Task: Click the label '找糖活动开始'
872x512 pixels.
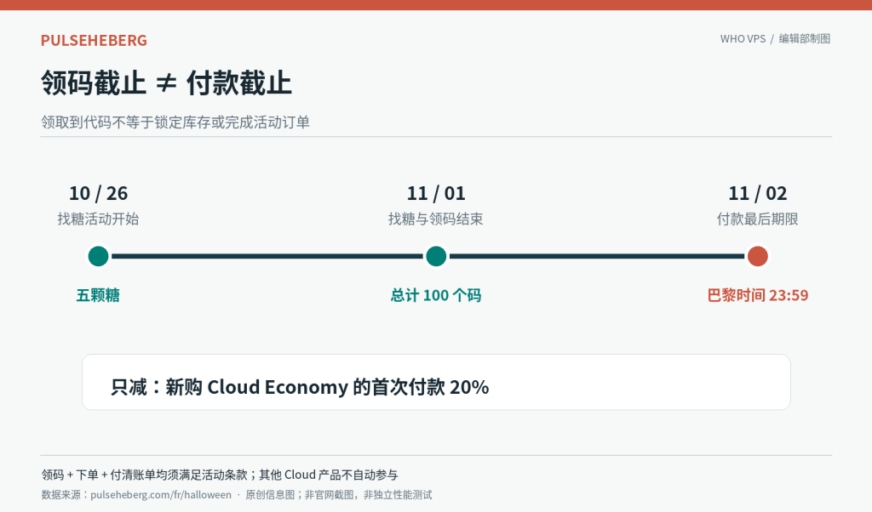Action: click(99, 219)
